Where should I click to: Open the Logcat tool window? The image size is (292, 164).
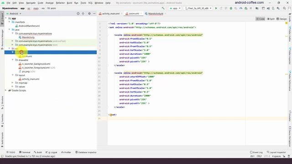coord(52,152)
